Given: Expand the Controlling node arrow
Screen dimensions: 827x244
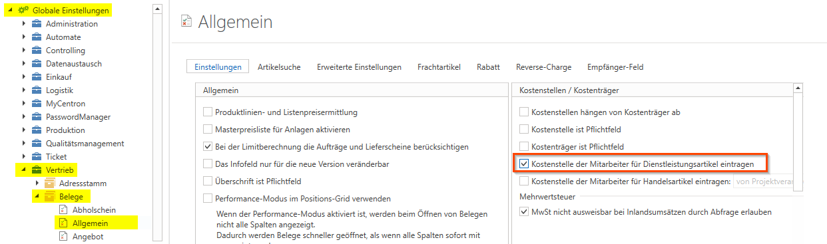Looking at the screenshot, I should [24, 51].
